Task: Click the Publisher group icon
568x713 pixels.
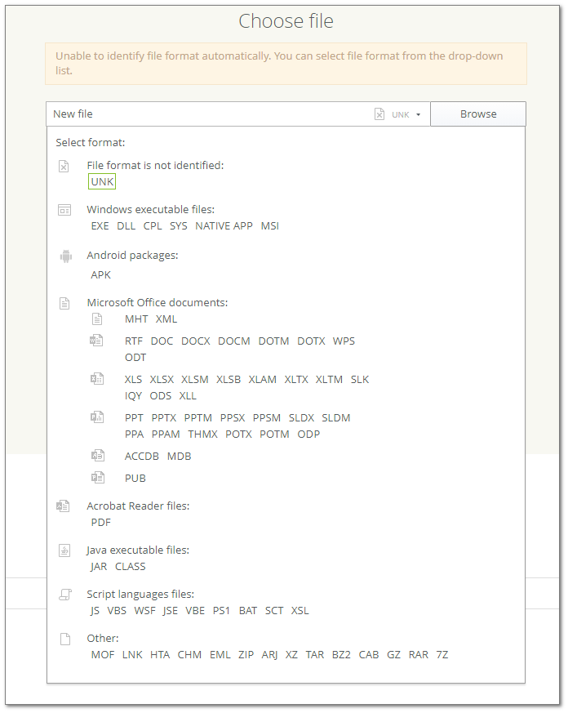Action: click(97, 477)
